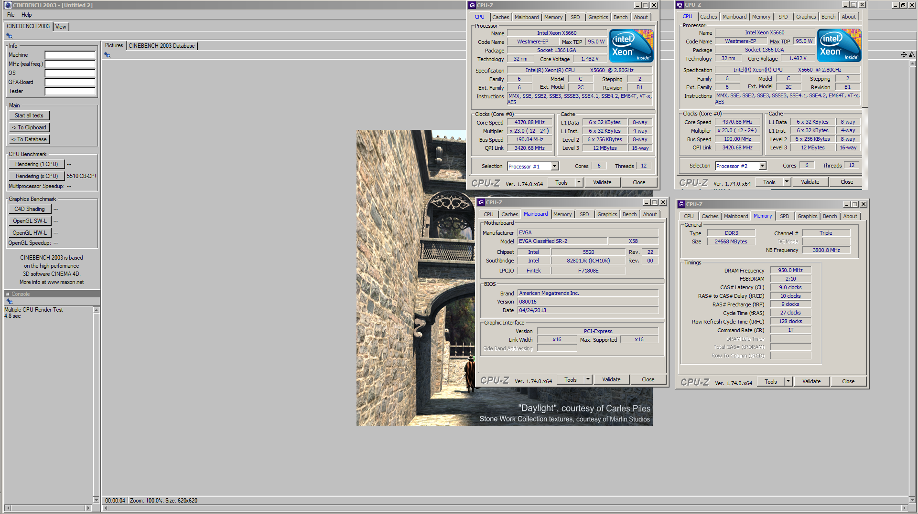Start the OpenGL HW-L test
The image size is (918, 514).
click(x=30, y=233)
